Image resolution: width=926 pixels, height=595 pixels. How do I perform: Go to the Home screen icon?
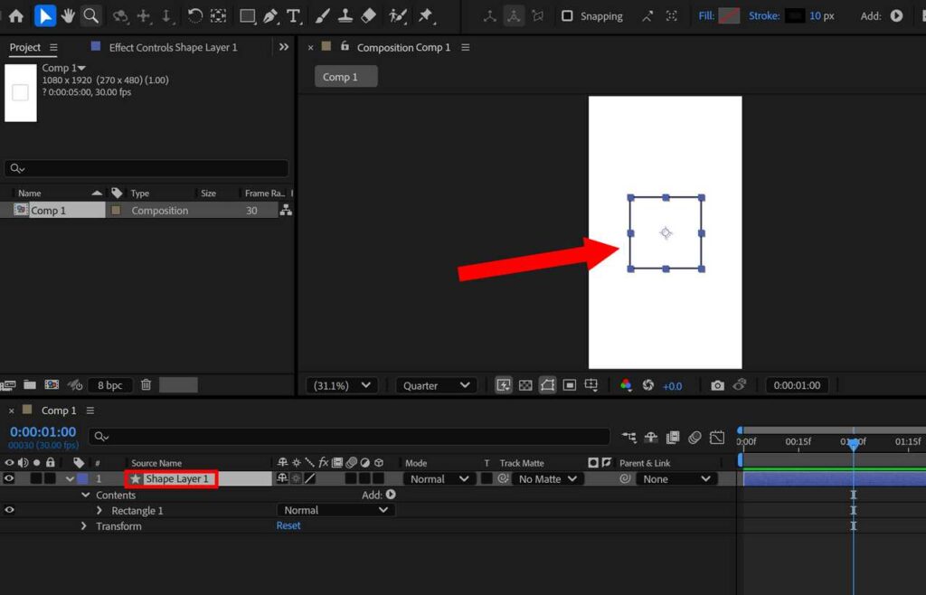pos(16,16)
